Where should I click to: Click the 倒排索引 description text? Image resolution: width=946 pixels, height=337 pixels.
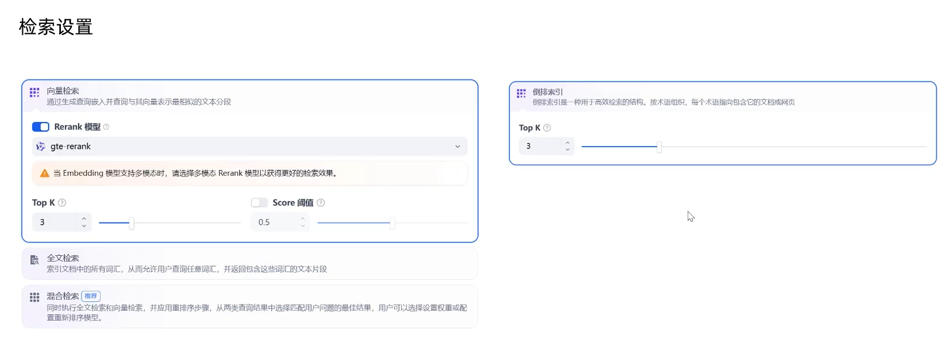[x=664, y=102]
